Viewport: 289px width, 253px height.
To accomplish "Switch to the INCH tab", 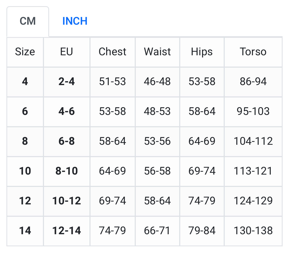I will (x=75, y=21).
